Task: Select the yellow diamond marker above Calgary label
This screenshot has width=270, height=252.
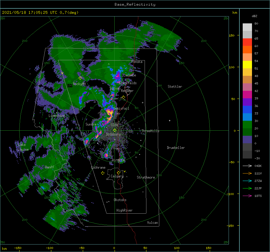Action: point(118,173)
